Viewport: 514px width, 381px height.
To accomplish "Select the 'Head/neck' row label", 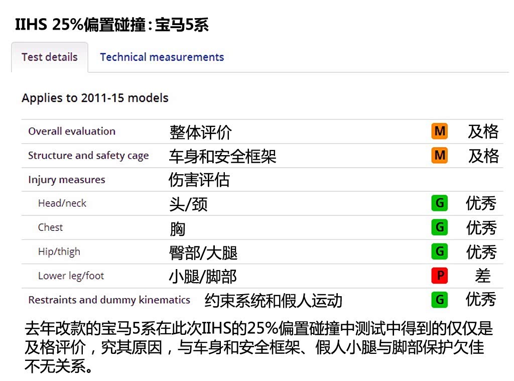I will click(62, 203).
